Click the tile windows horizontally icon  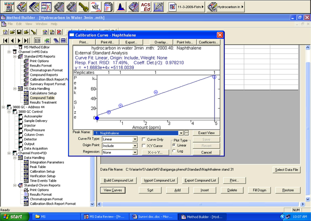pos(63,41)
